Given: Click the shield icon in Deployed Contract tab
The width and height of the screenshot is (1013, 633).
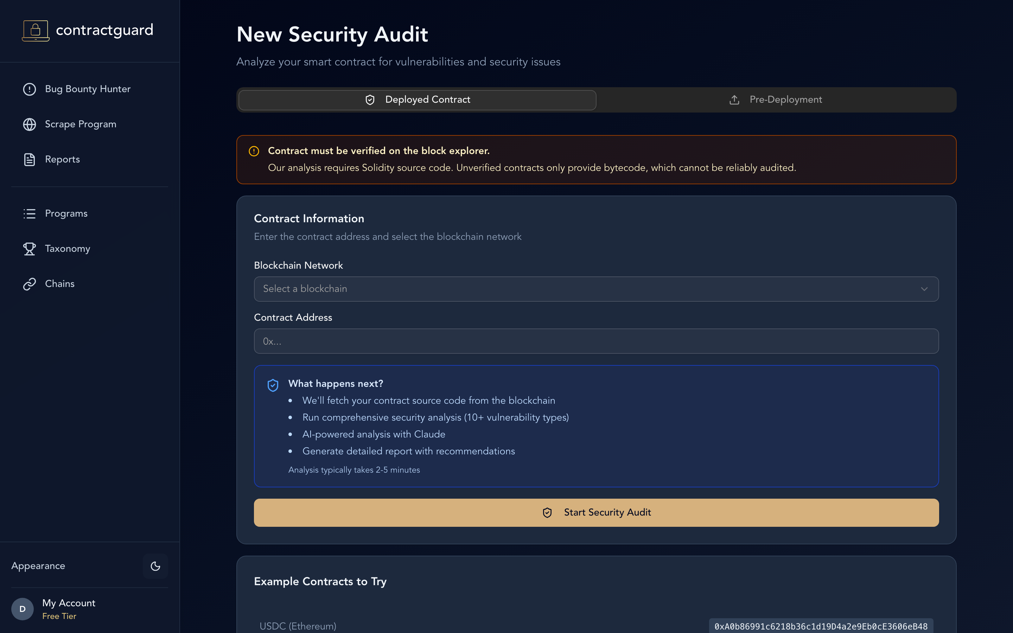Looking at the screenshot, I should click(370, 100).
